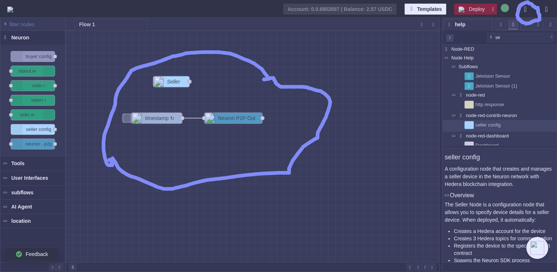557x272 pixels.
Task: Expand the User Interfaces palette category
Action: (x=33, y=178)
